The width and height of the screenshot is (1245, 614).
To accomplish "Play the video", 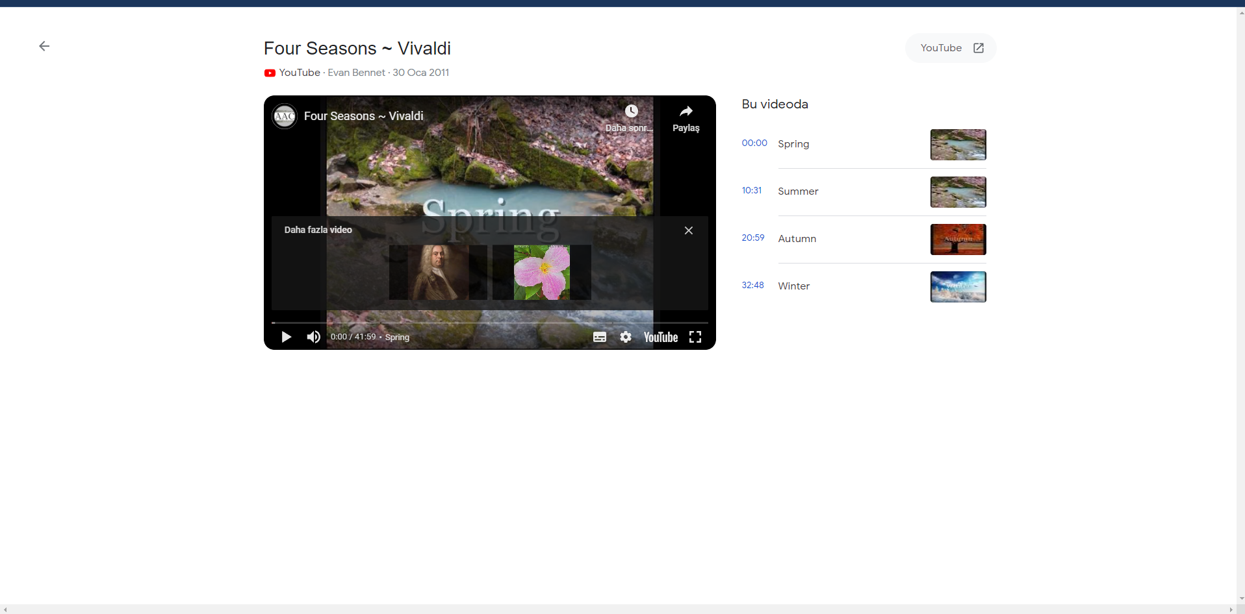I will (286, 337).
